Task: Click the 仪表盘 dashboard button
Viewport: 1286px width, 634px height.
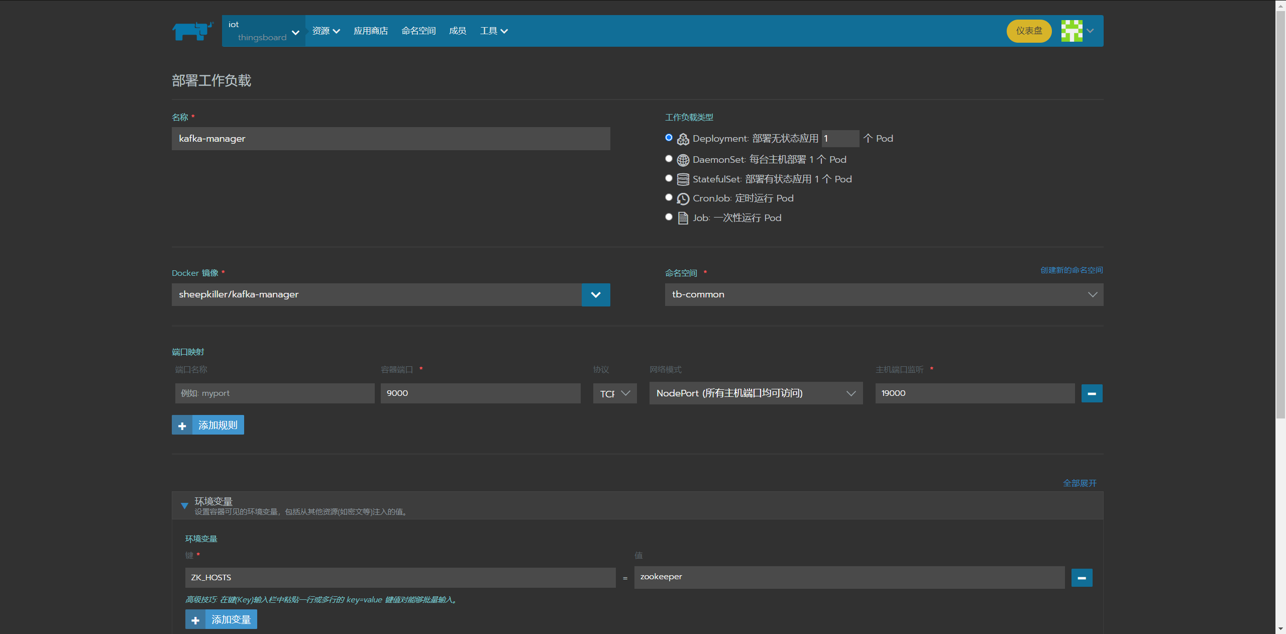Action: (1029, 31)
